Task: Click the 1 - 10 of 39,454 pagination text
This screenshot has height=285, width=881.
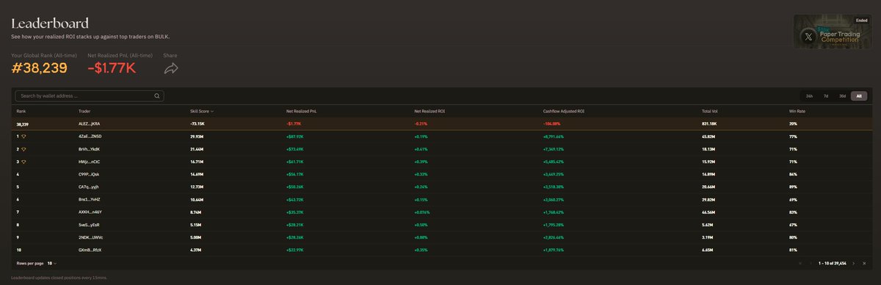Action: 833,263
